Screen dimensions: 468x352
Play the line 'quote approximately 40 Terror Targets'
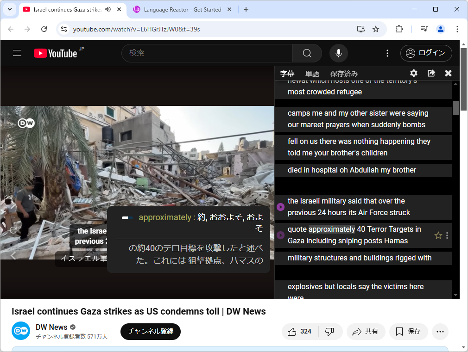tap(280, 235)
